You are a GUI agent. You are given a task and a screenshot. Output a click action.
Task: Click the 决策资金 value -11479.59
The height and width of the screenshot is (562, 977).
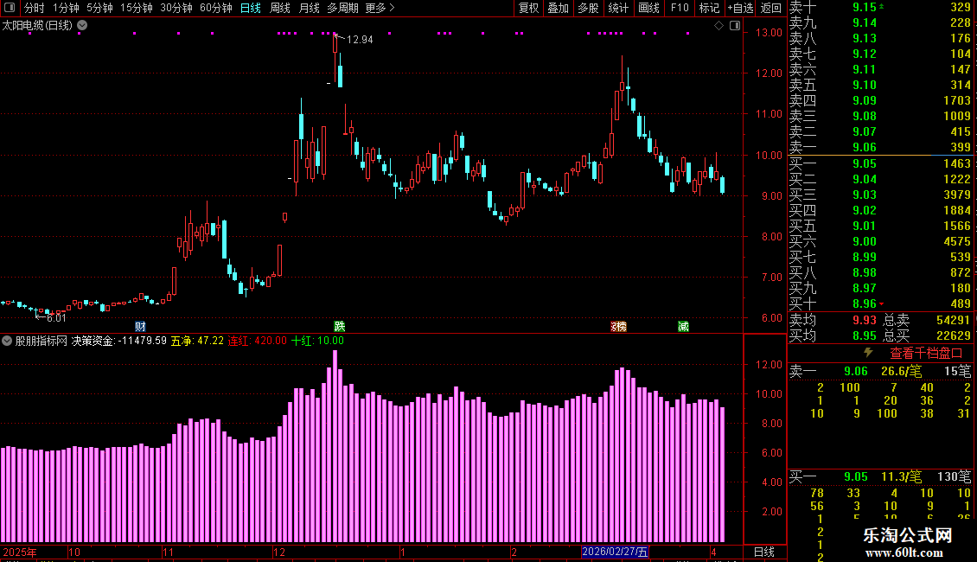(x=143, y=341)
